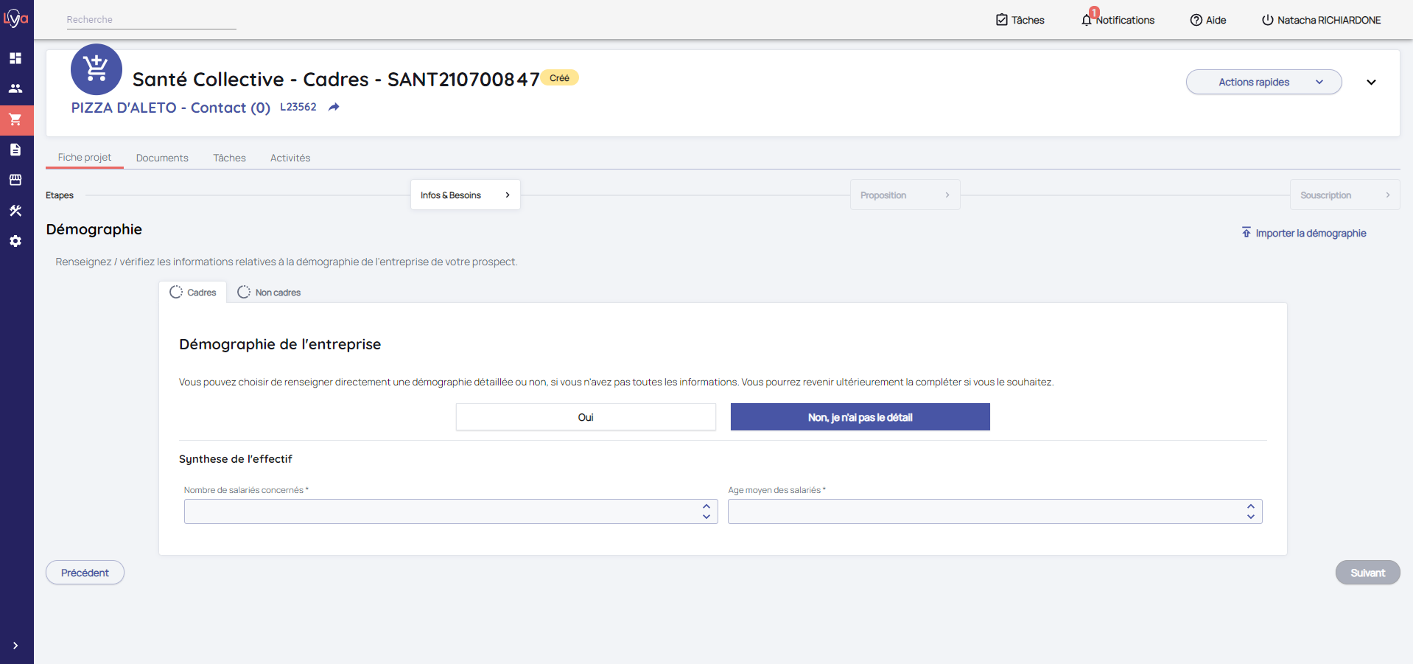The image size is (1413, 664).
Task: Focus Nombre de salariés concernés input
Action: click(451, 511)
